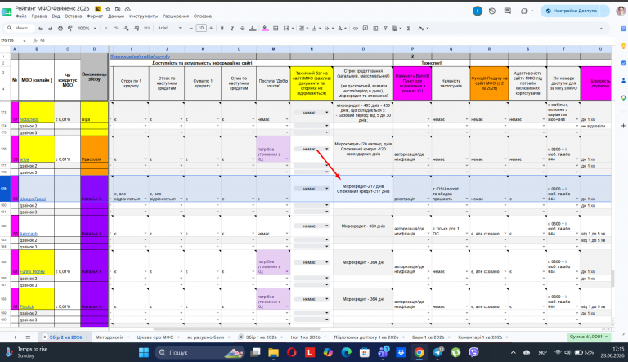This screenshot has height=362, width=628.
Task: Apply currency format to cells
Action: (106, 29)
